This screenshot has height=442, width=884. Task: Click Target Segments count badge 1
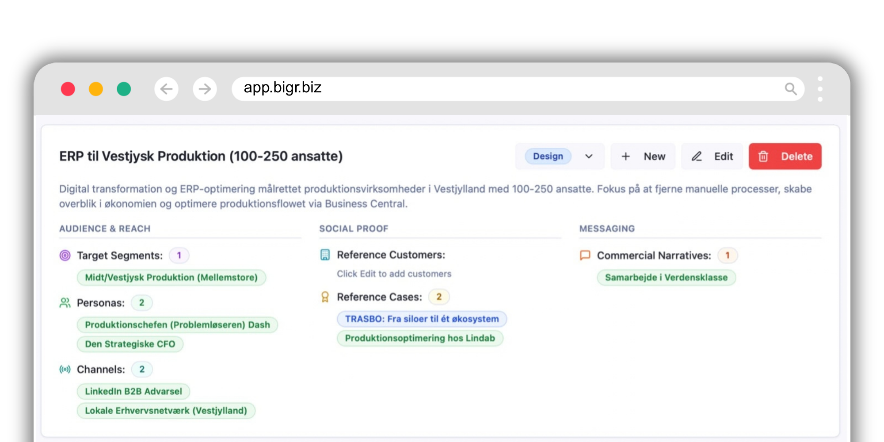[179, 255]
